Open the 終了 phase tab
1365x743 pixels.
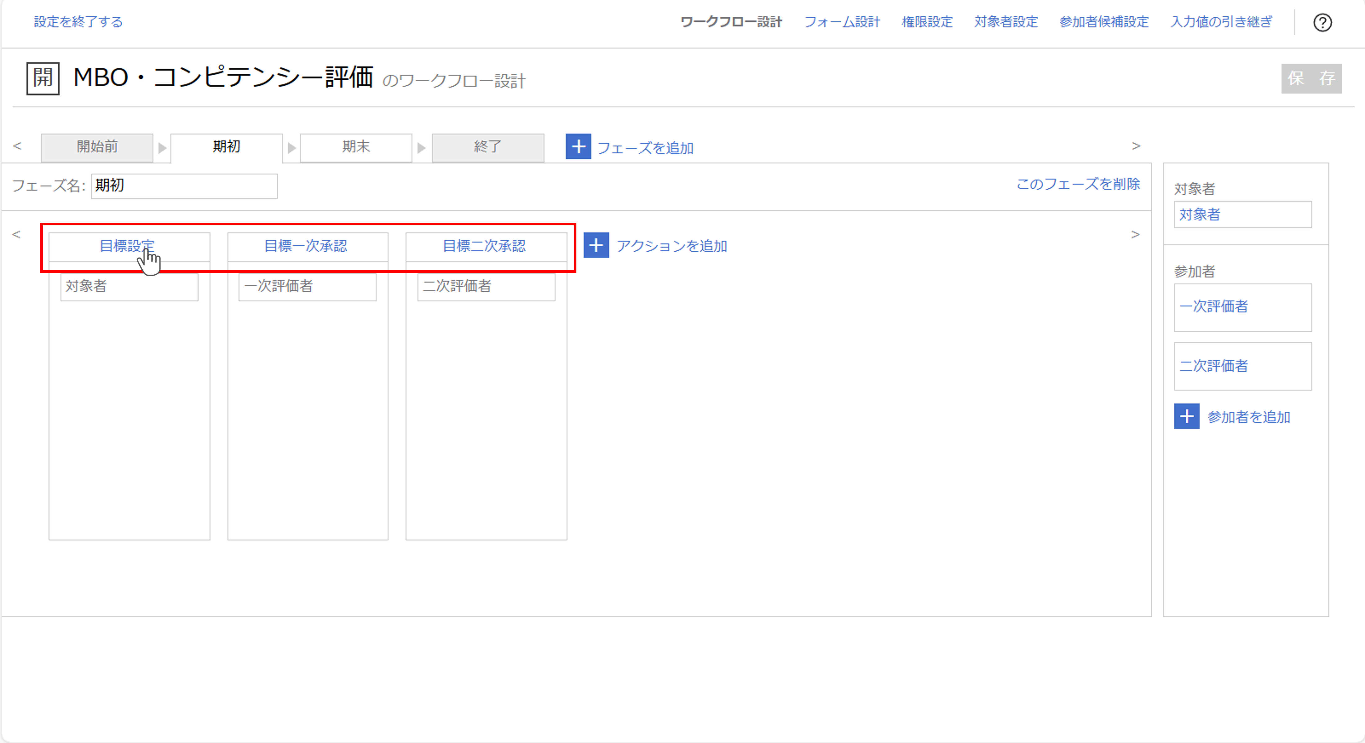coord(487,147)
